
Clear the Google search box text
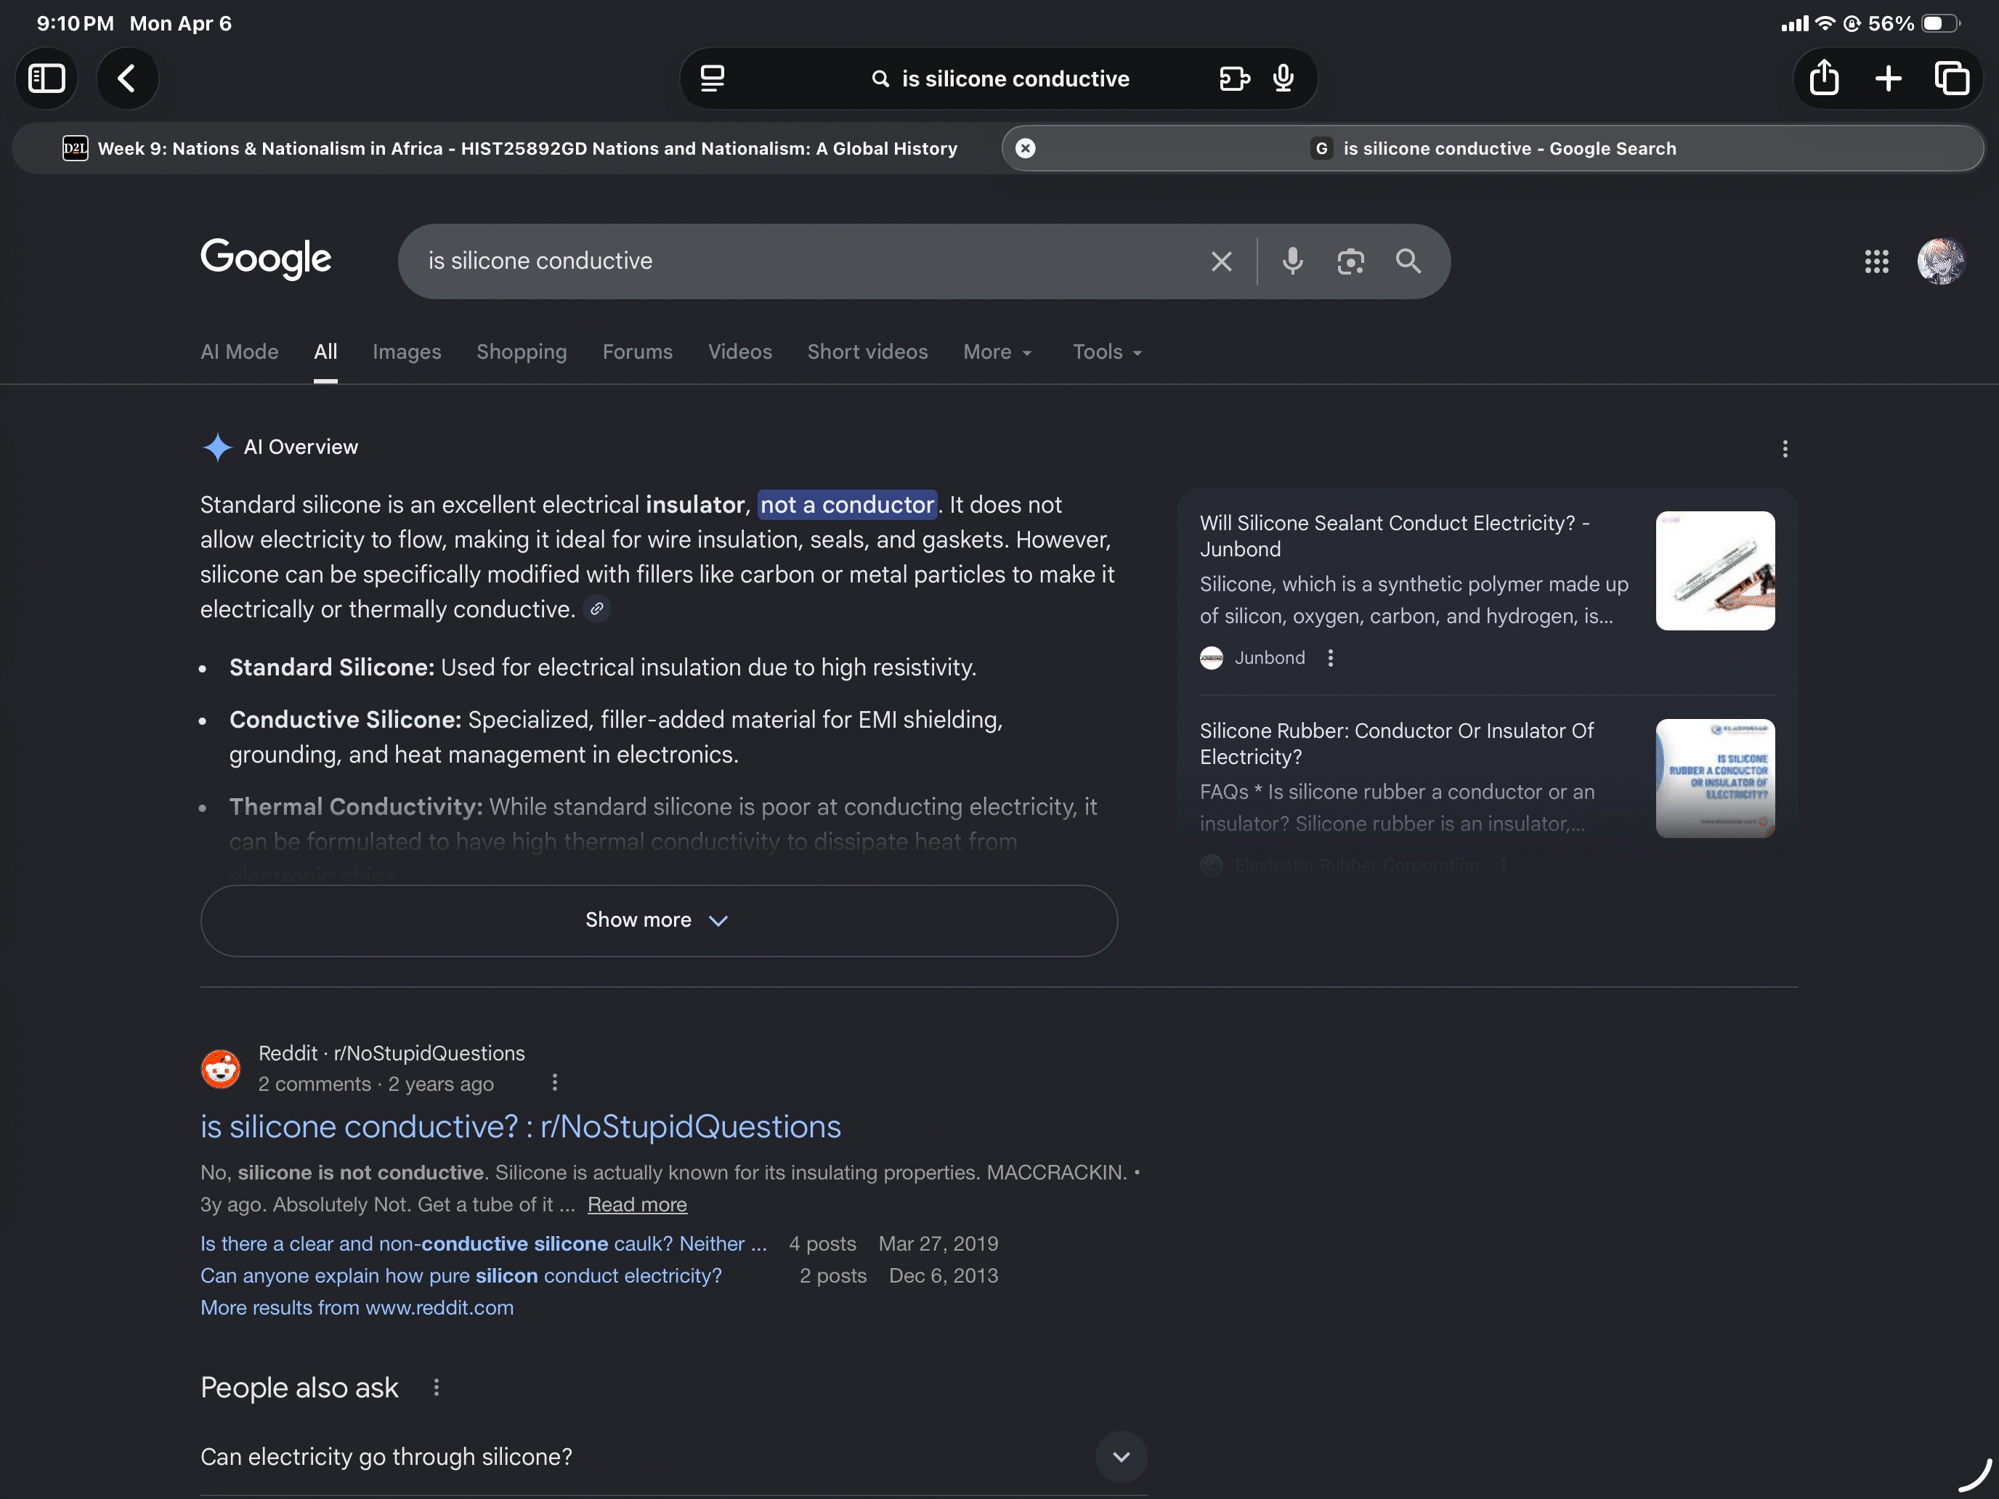point(1221,262)
